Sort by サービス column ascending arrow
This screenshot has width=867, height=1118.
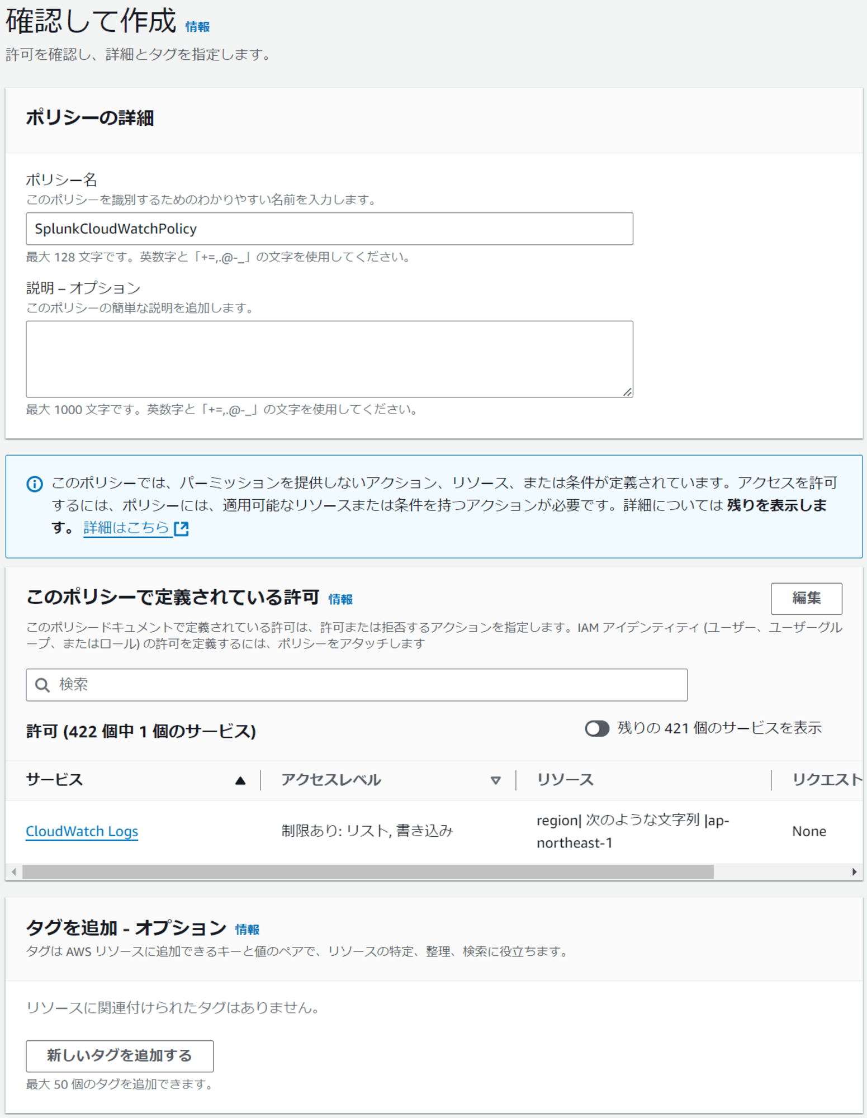240,780
